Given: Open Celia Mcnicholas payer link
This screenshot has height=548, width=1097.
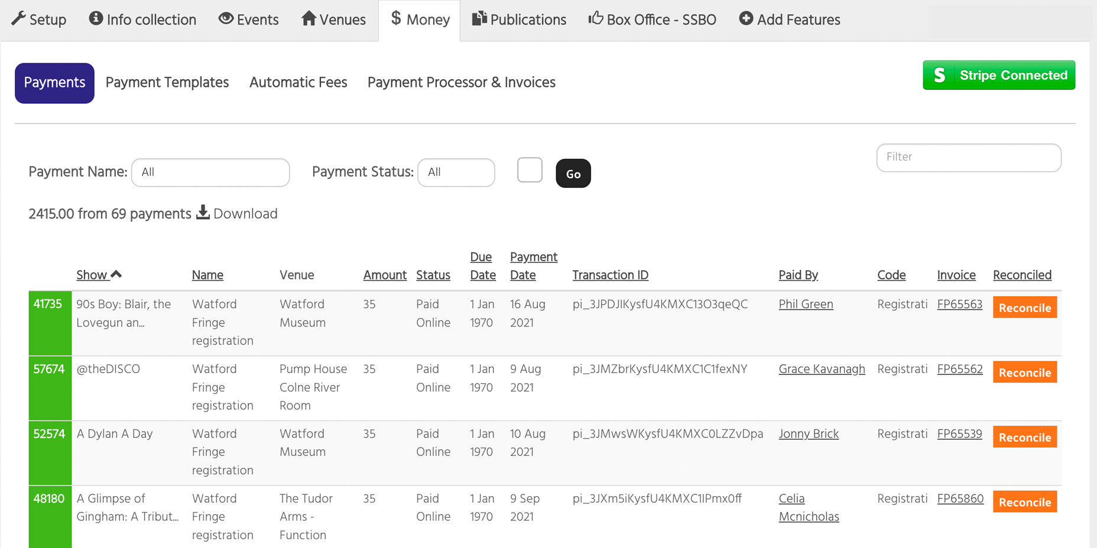Looking at the screenshot, I should (809, 507).
